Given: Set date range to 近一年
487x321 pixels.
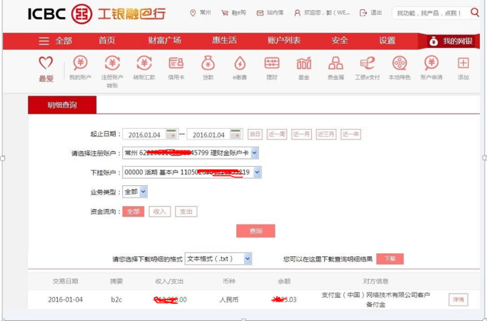Looking at the screenshot, I should click(351, 134).
